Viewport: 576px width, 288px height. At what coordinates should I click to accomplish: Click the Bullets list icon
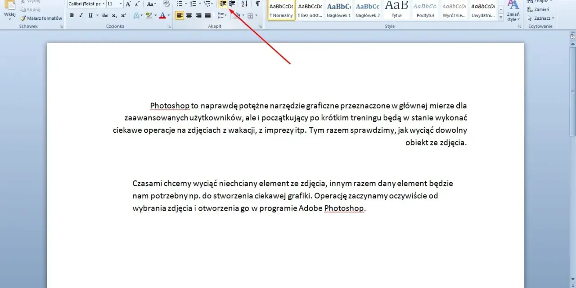(179, 4)
